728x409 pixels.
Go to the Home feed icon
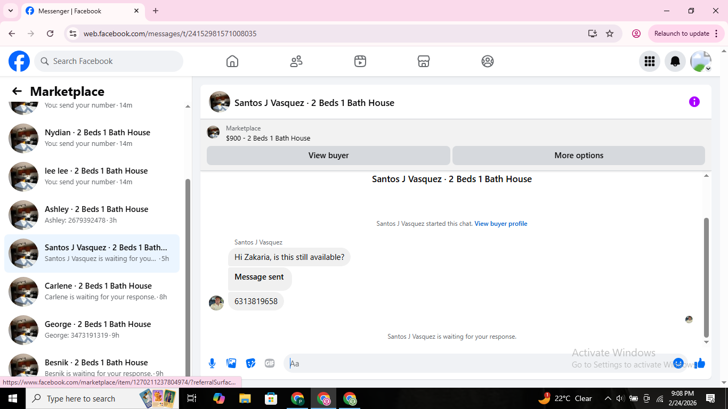point(232,61)
